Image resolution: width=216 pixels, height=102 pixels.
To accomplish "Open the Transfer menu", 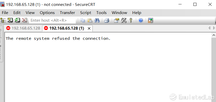I will tap(67, 13).
